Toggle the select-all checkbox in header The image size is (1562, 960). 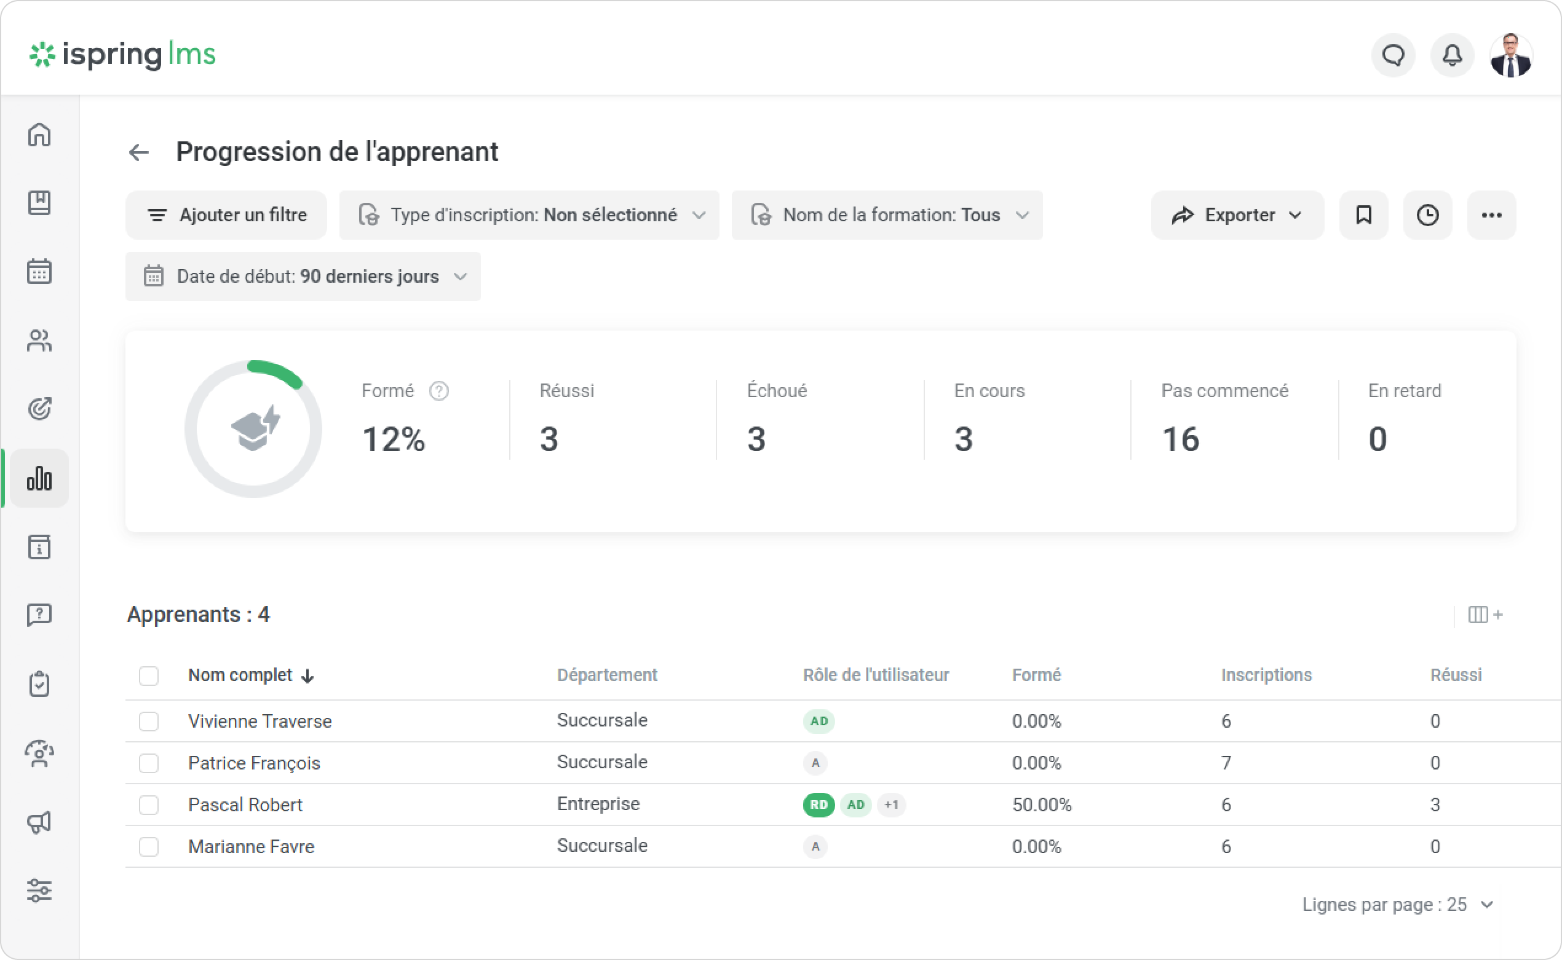point(149,675)
